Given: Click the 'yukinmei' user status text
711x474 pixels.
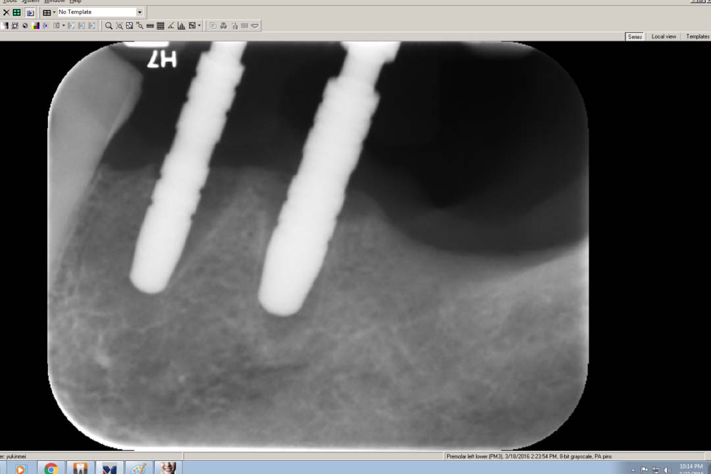Looking at the screenshot, I should [16, 456].
